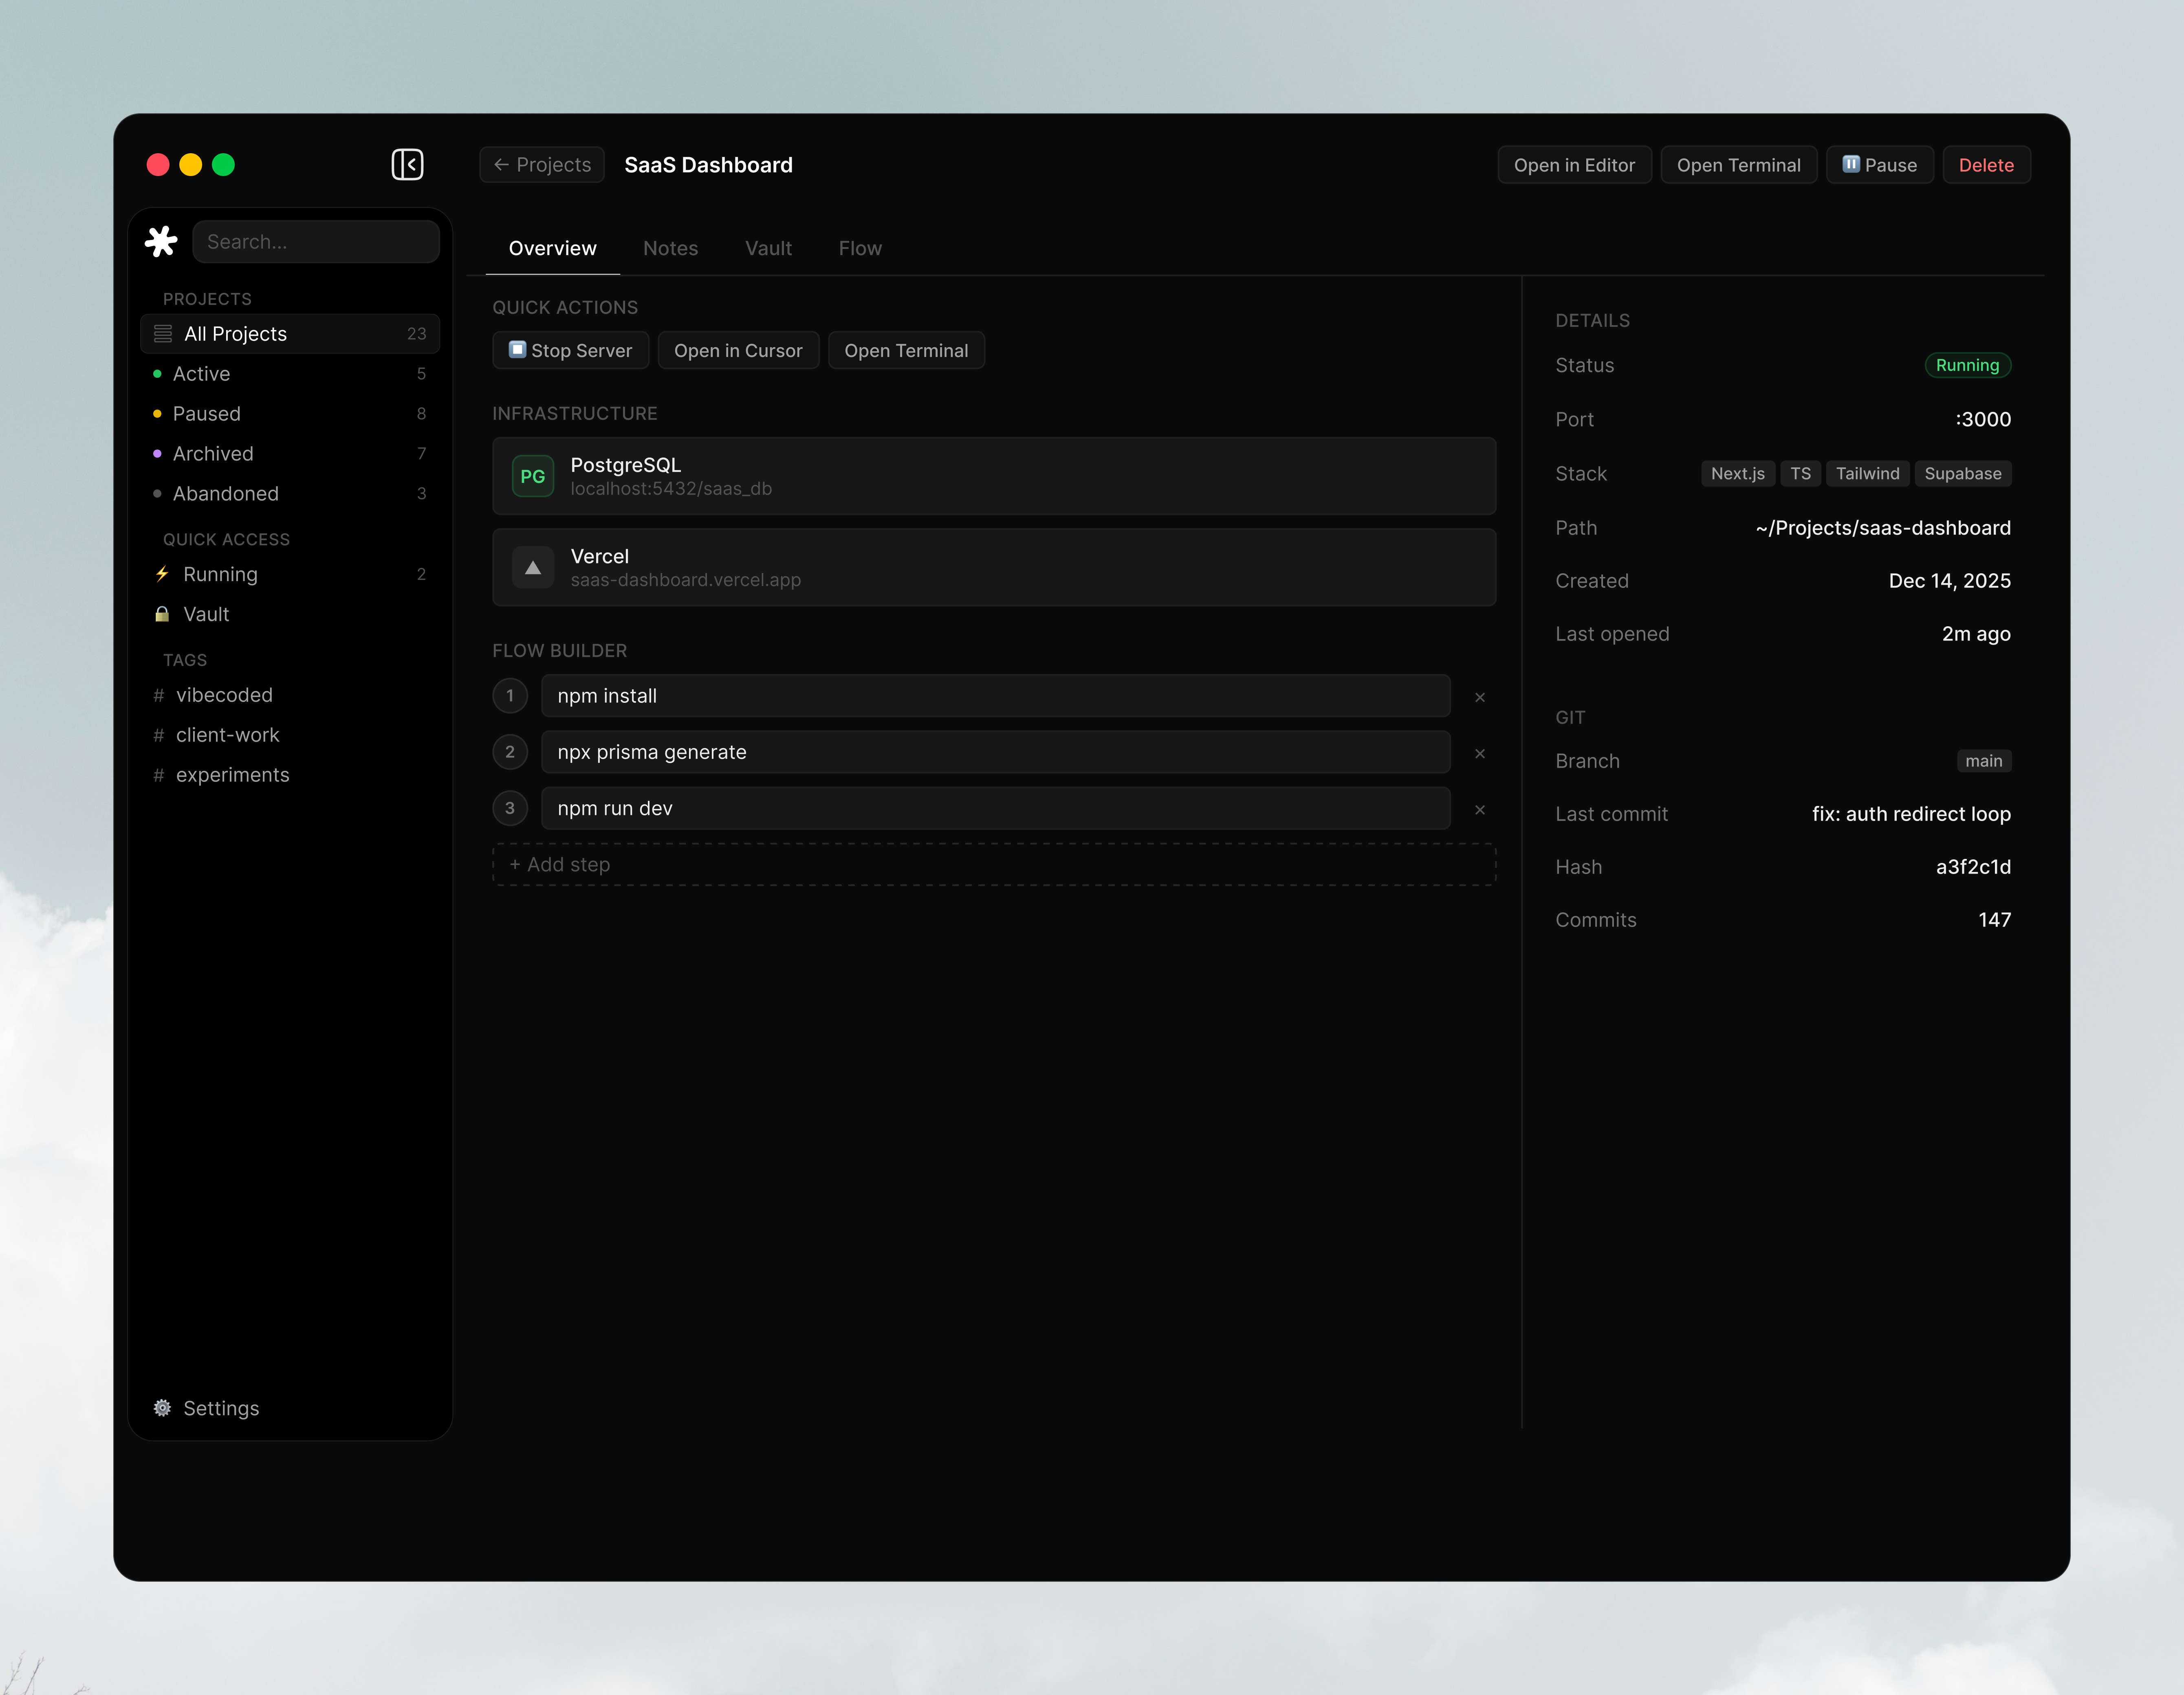This screenshot has height=1695, width=2184.
Task: Click the Vault lock icon
Action: tap(162, 614)
